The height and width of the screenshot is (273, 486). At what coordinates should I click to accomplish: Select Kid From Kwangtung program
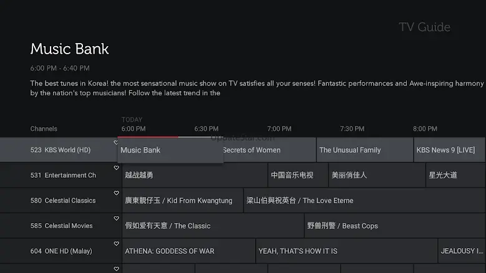pyautogui.click(x=182, y=201)
